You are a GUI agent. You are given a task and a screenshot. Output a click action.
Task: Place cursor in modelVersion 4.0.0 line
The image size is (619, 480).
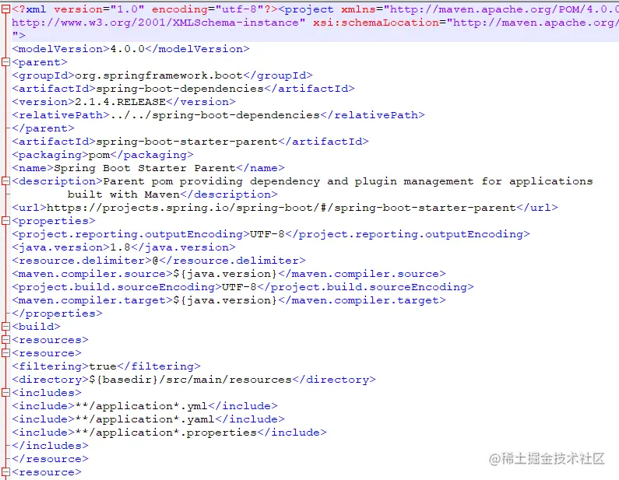pos(131,49)
